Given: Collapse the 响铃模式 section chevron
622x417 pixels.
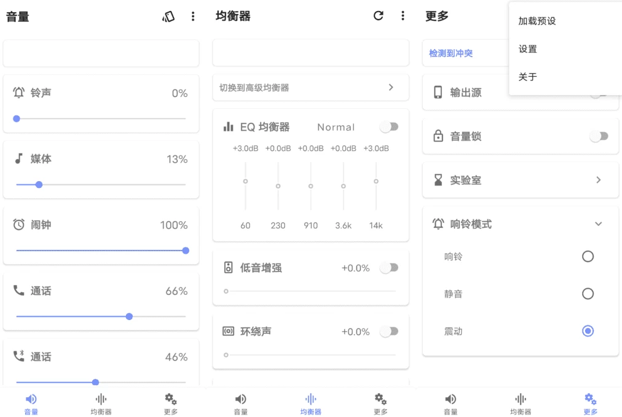Looking at the screenshot, I should [599, 224].
